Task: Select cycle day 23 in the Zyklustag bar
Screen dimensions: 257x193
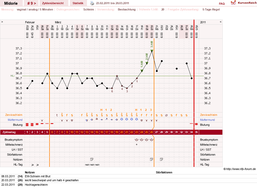Action: point(136,132)
